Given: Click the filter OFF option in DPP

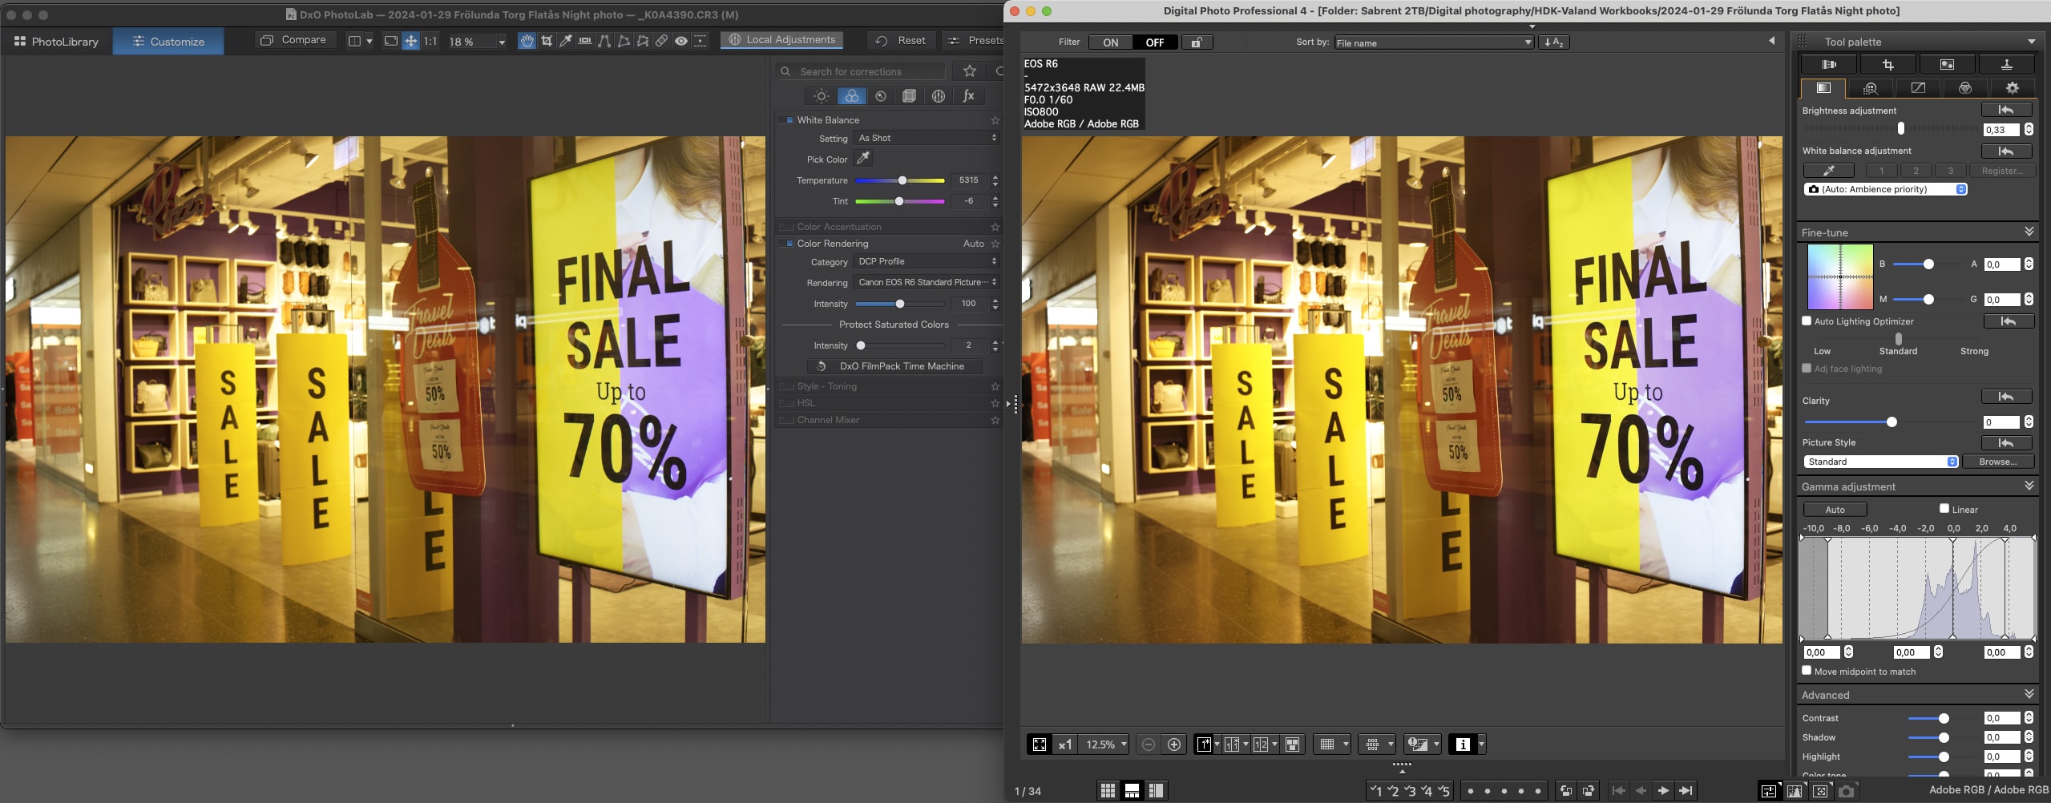Looking at the screenshot, I should [x=1154, y=42].
